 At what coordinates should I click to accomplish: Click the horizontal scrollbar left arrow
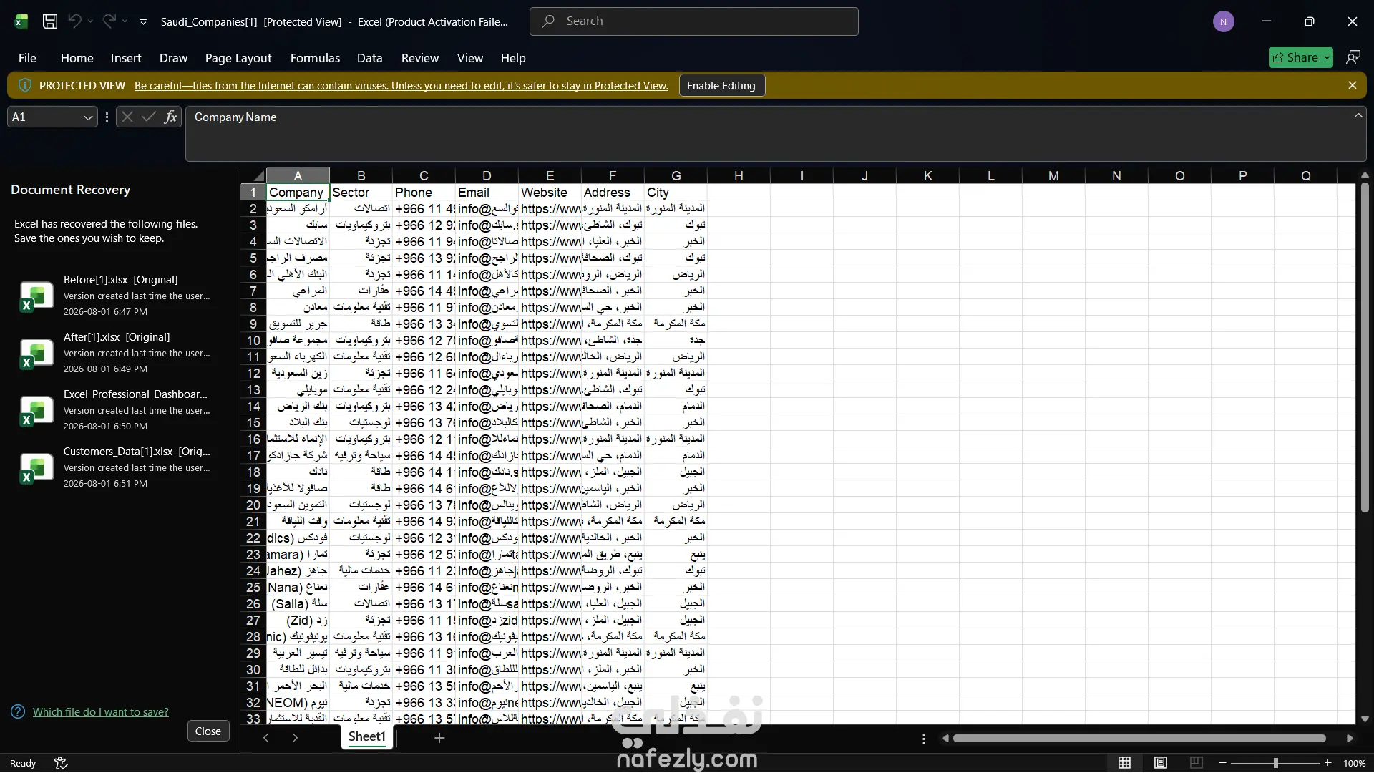(x=945, y=739)
